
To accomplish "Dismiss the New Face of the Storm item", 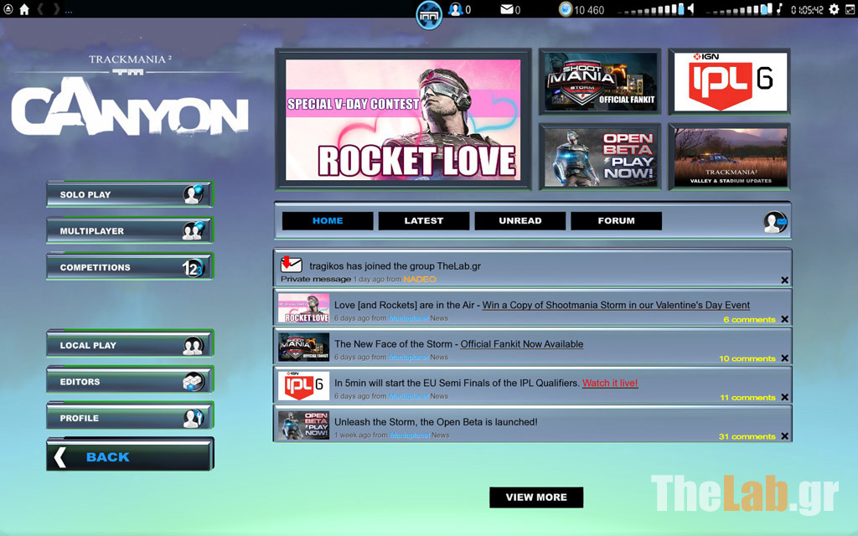I will click(784, 358).
